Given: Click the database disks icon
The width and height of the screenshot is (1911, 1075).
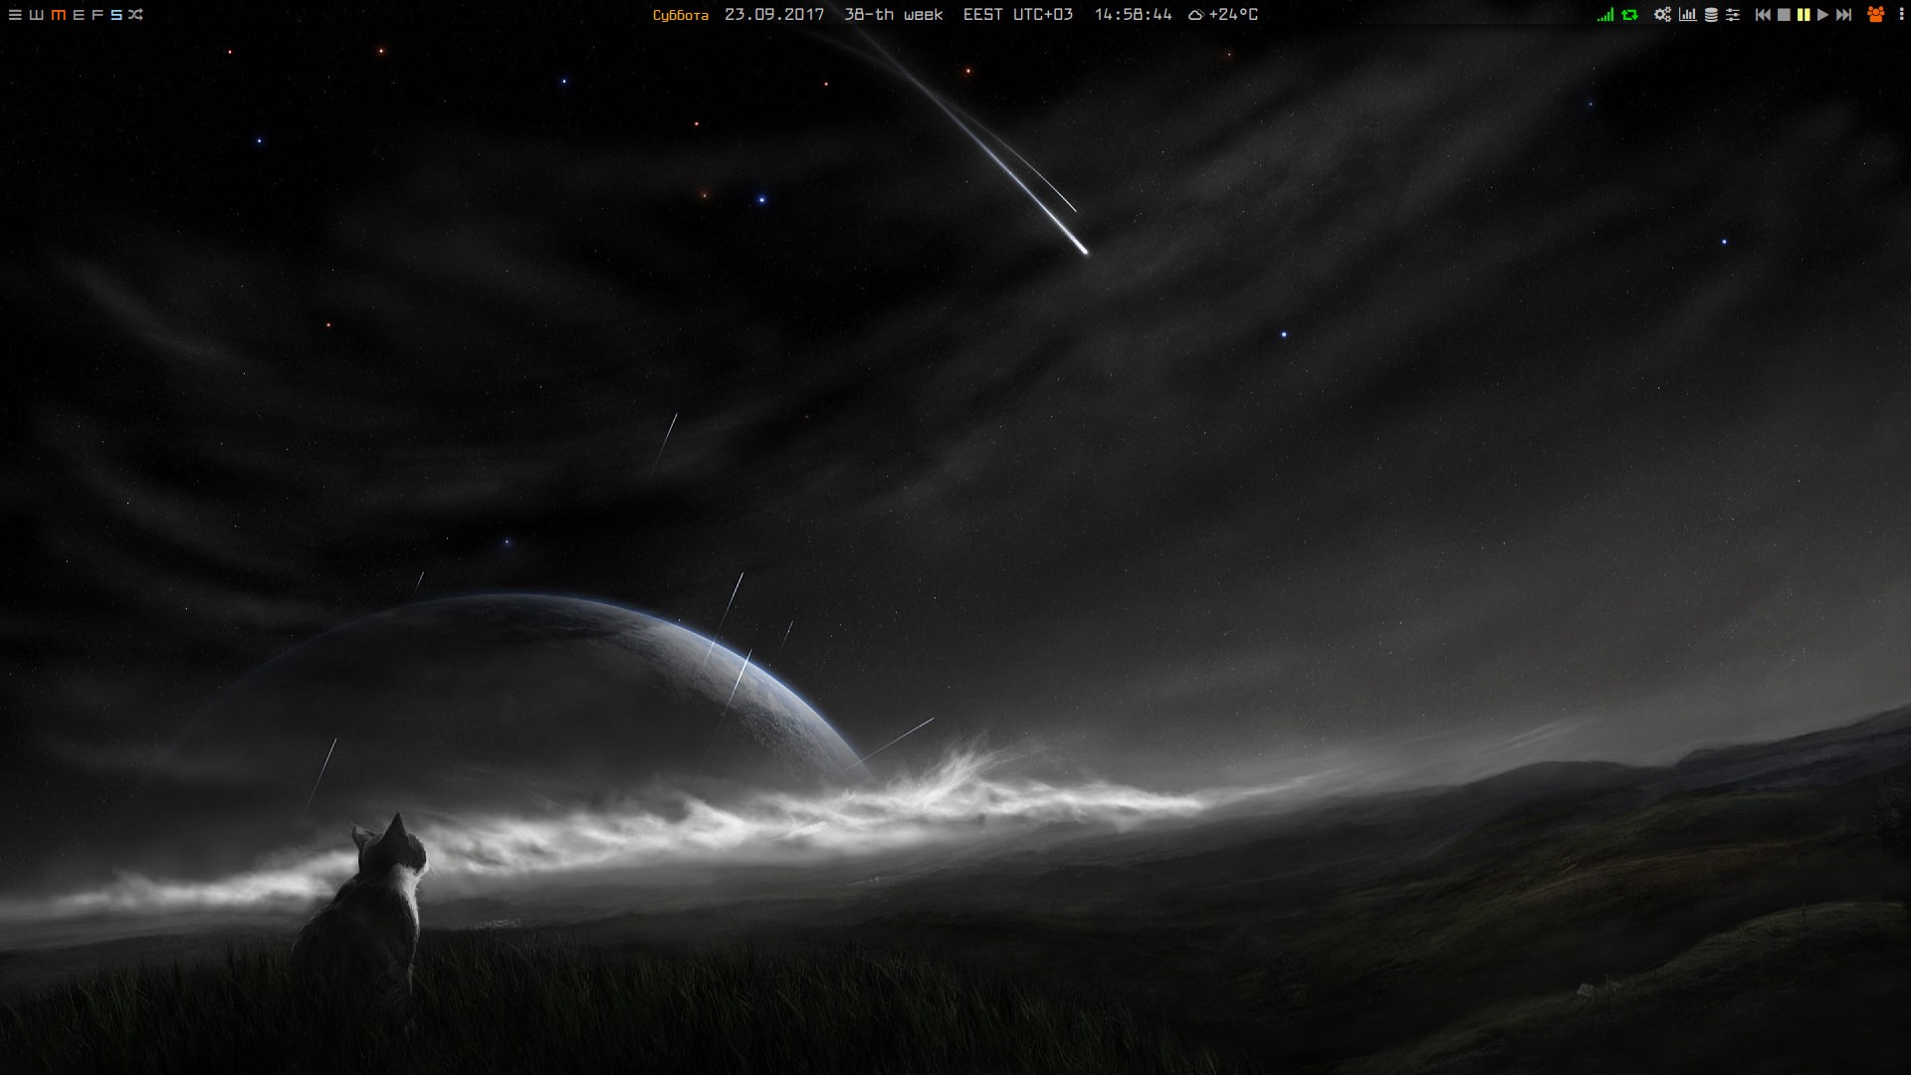Looking at the screenshot, I should [1711, 15].
